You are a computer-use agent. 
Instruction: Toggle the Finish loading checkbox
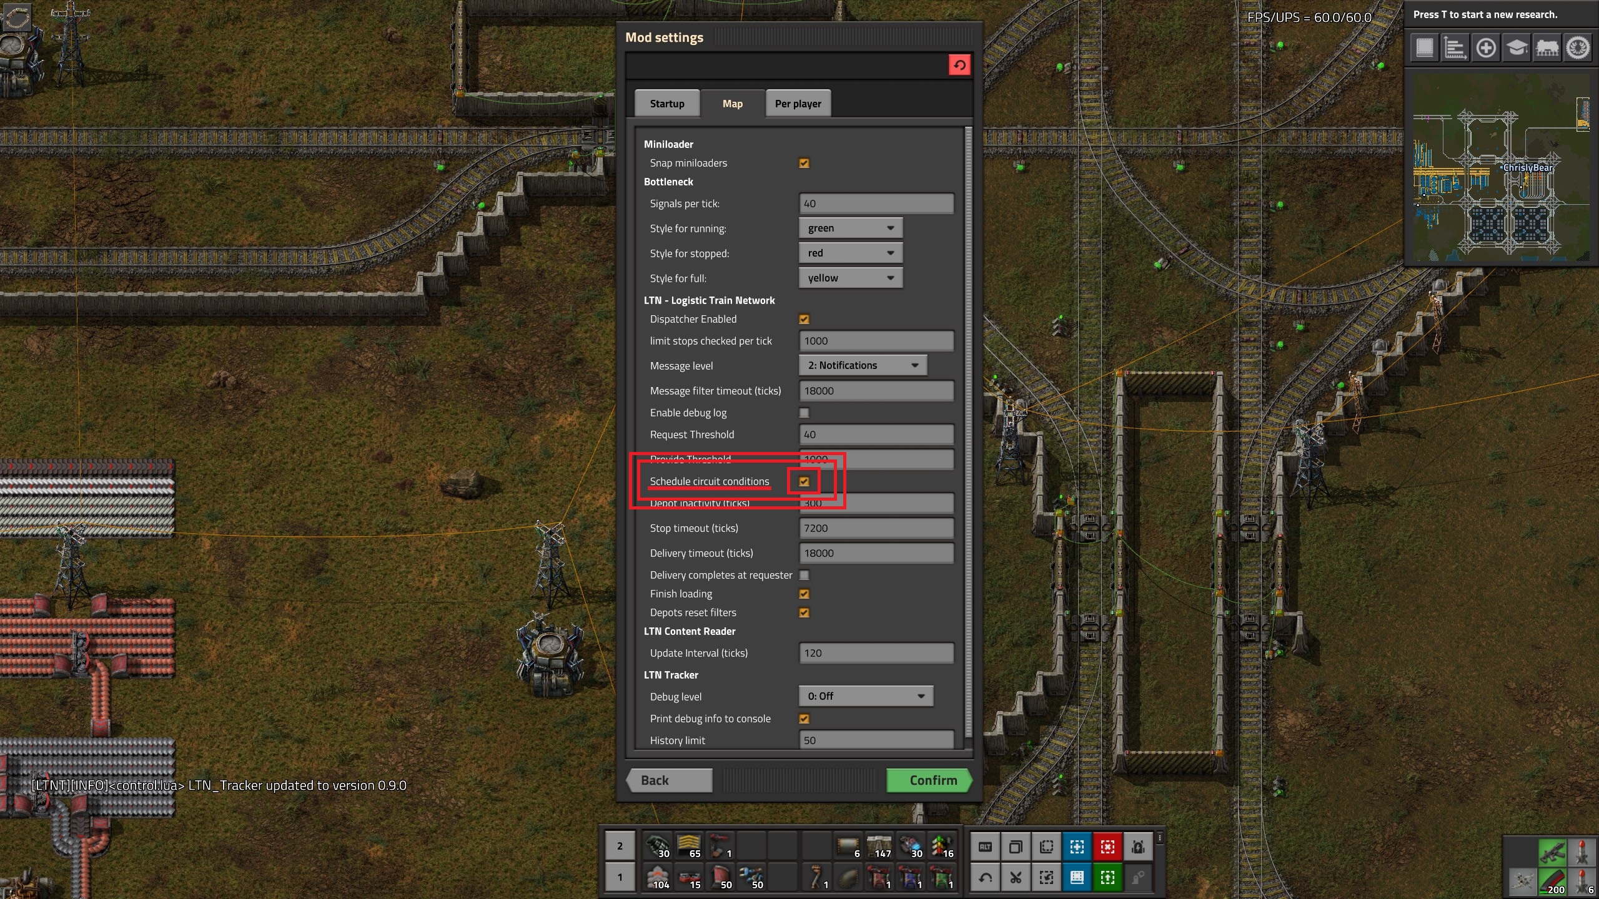[804, 594]
